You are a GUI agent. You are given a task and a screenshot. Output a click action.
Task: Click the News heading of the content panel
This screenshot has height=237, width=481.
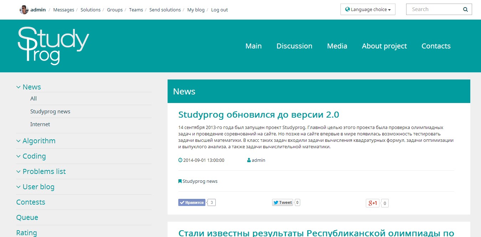tap(184, 91)
